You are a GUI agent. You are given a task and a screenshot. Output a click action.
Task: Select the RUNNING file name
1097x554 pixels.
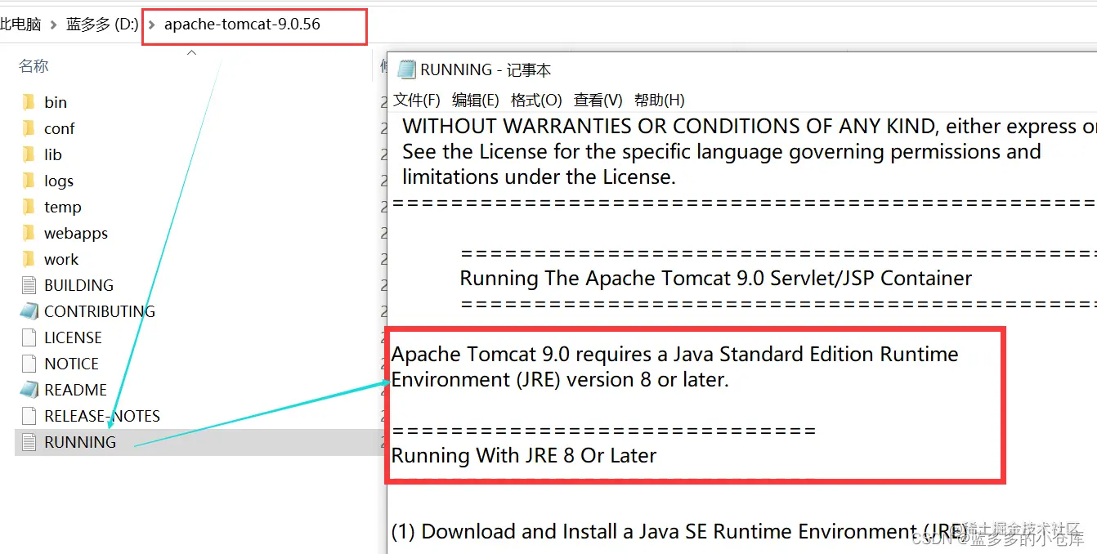80,442
